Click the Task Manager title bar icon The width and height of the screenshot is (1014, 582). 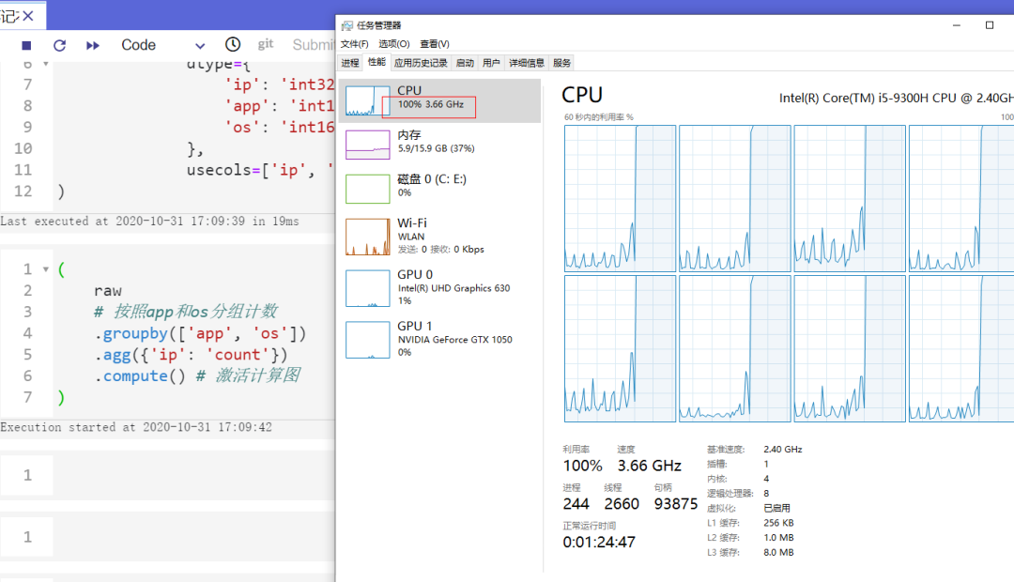pyautogui.click(x=347, y=25)
